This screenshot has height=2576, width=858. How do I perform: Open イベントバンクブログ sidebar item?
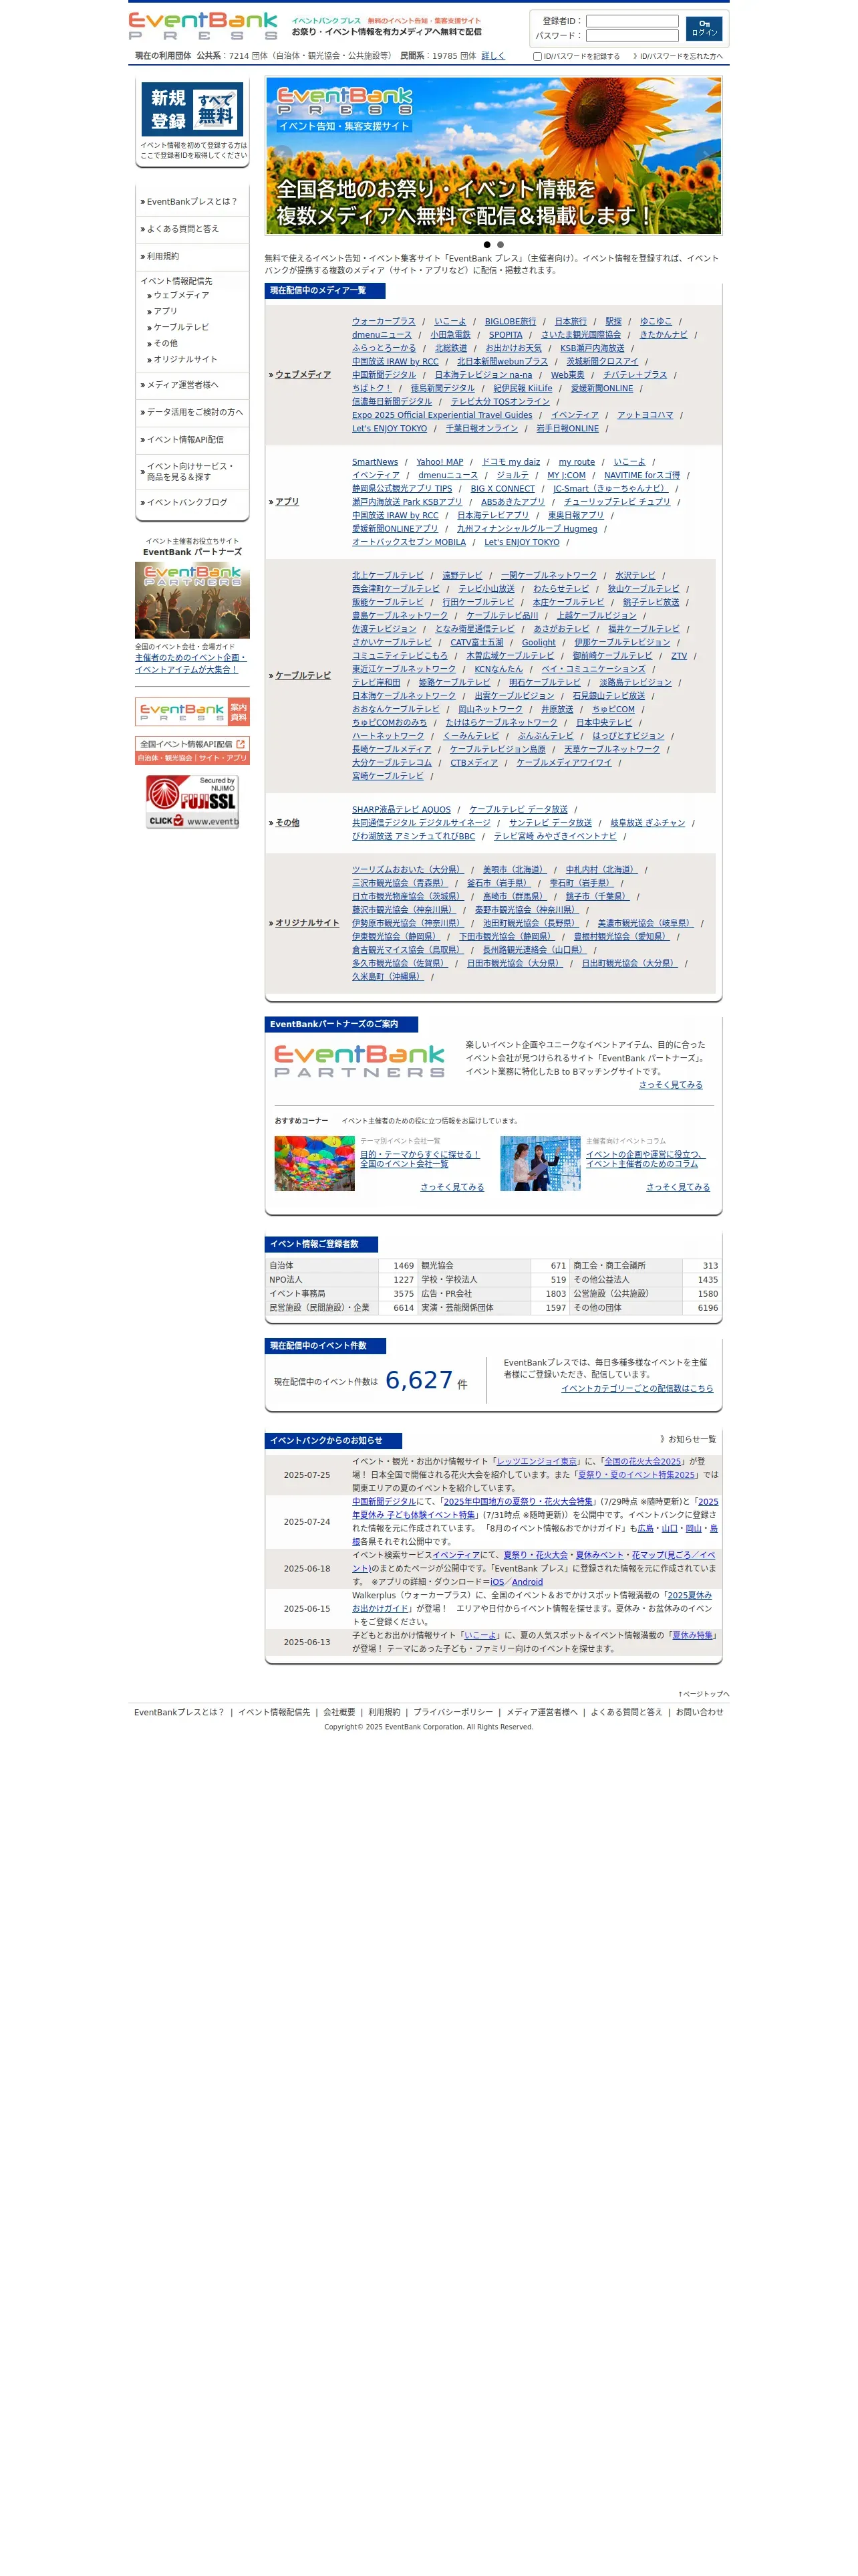(187, 503)
